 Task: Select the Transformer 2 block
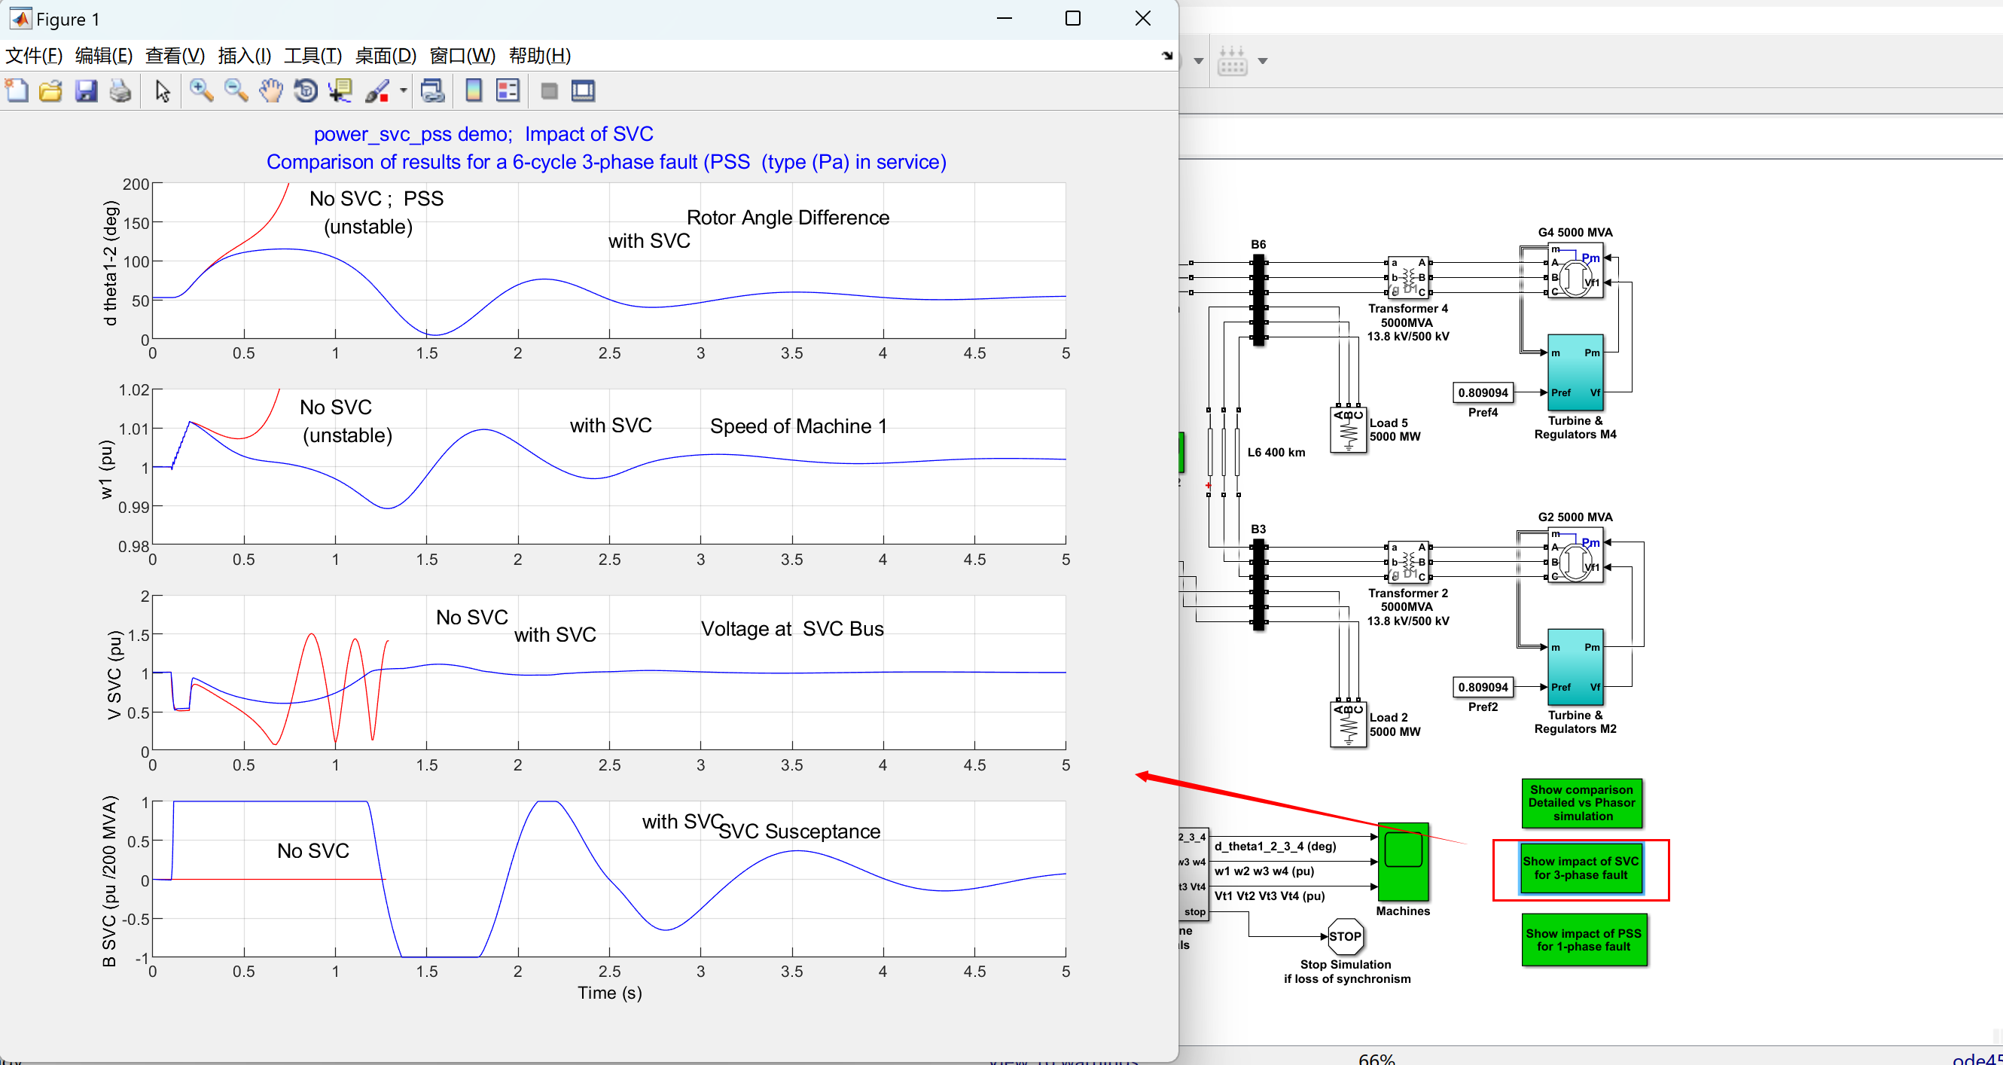coord(1408,563)
